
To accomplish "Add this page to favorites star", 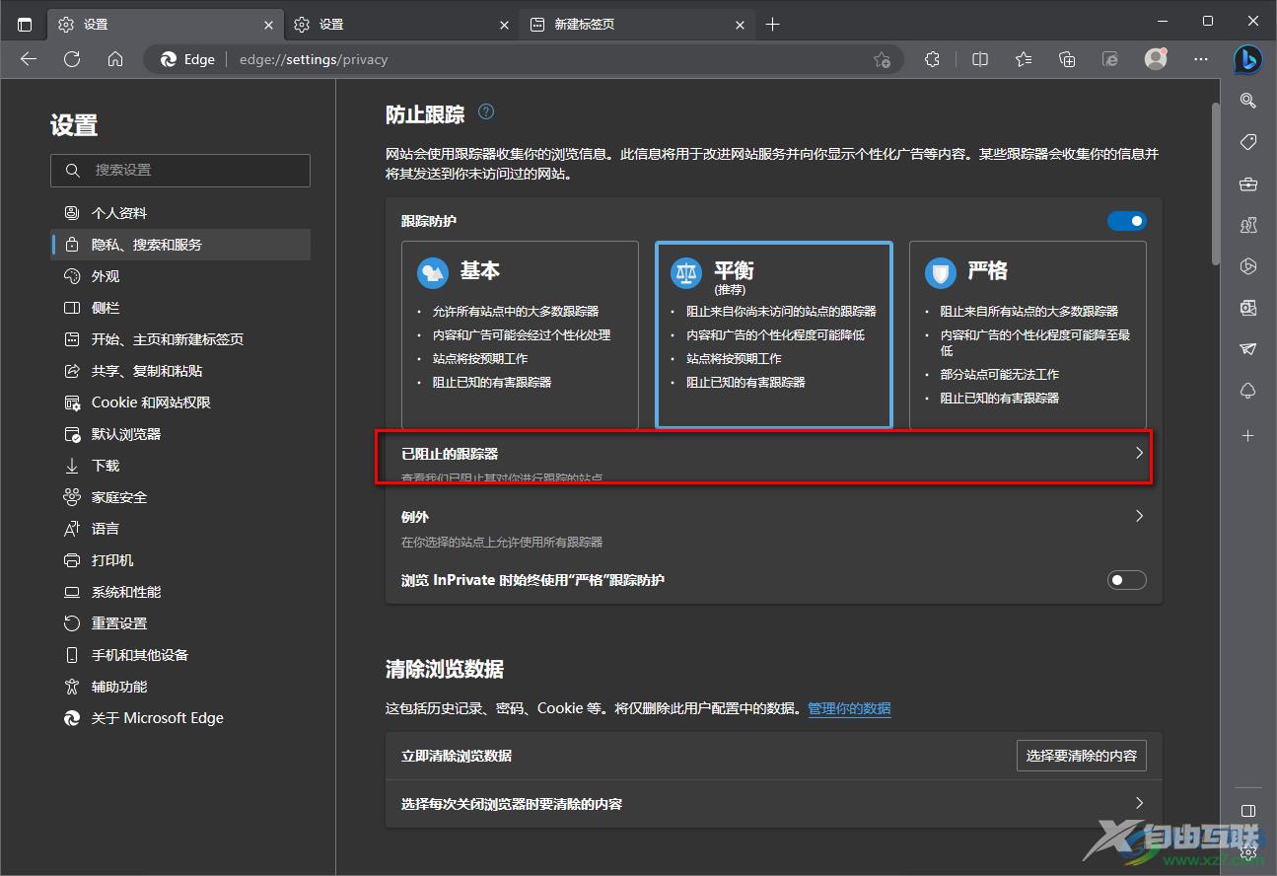I will pos(882,59).
